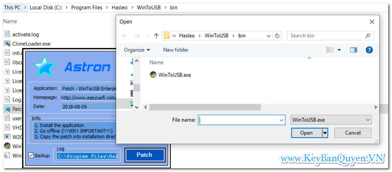Click New folder in dialog toolbar
The height and width of the screenshot is (172, 392).
pos(176,50)
